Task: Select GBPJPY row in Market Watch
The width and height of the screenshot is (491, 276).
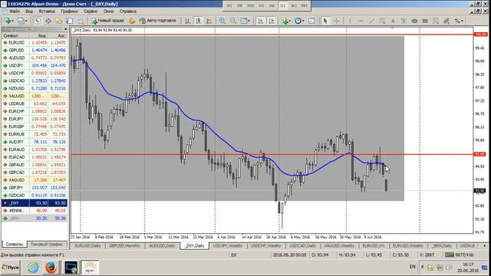Action: tap(34, 188)
